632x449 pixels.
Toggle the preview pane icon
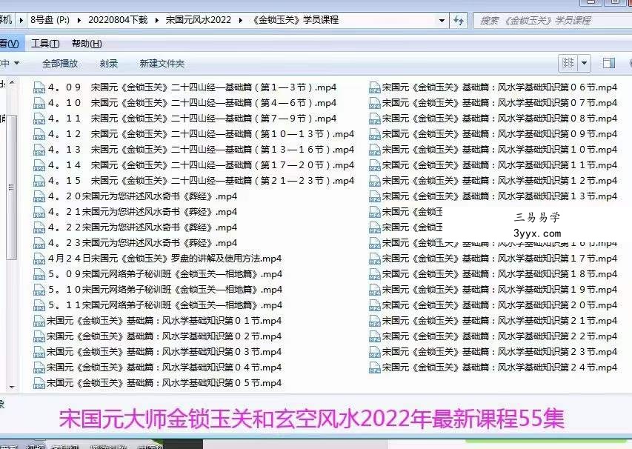(x=608, y=63)
